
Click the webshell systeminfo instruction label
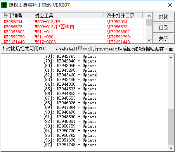point(114,49)
